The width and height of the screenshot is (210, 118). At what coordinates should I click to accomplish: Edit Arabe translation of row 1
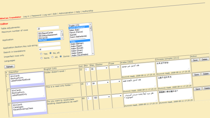click(x=138, y=69)
